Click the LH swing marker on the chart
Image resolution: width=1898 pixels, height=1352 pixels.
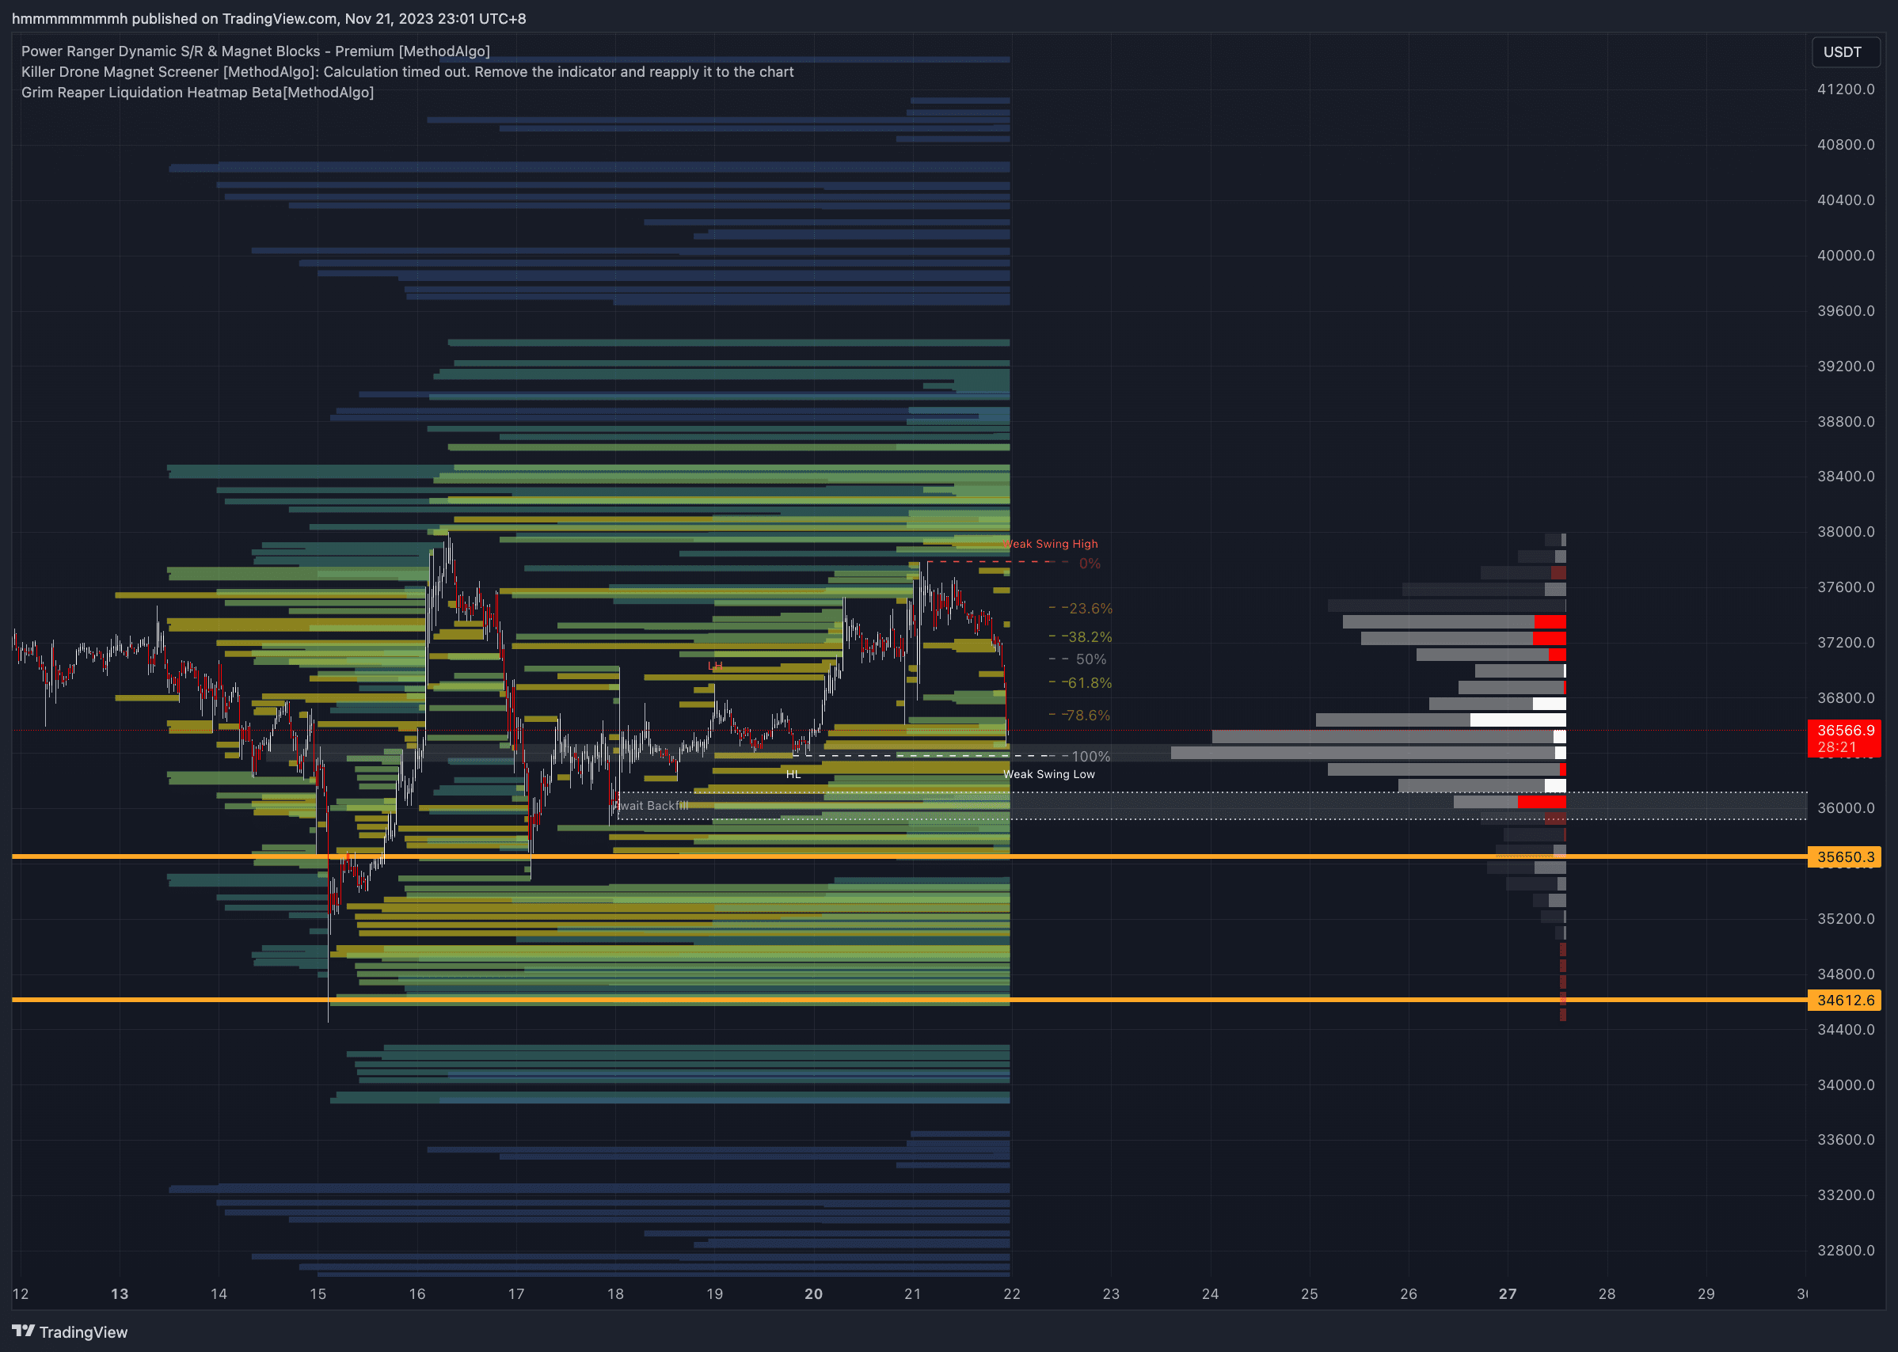[714, 665]
